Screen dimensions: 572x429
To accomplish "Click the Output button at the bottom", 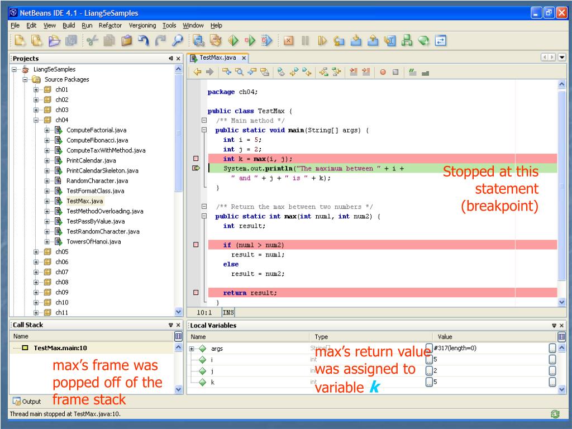I will pos(27,401).
